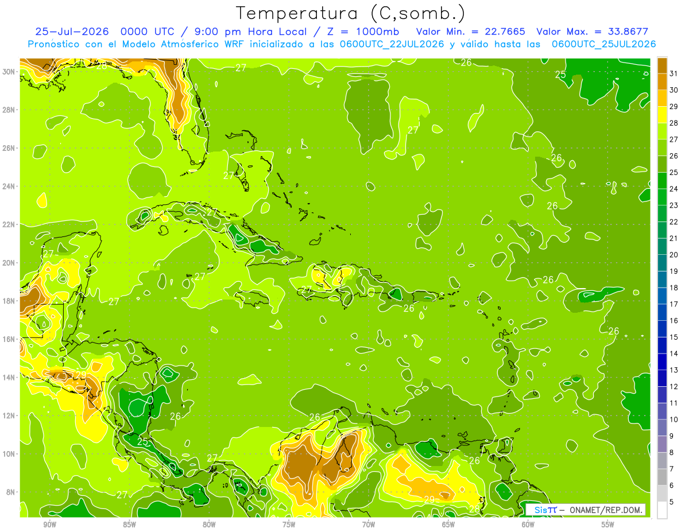Viewport: 689px width, 532px height.
Task: Click the 55W longitude axis label
Action: pyautogui.click(x=608, y=525)
